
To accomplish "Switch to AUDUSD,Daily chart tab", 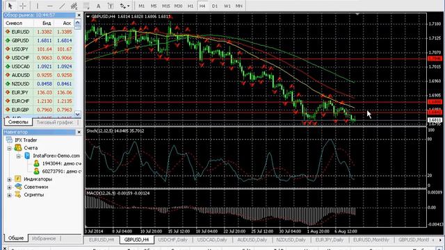I will 252,240.
